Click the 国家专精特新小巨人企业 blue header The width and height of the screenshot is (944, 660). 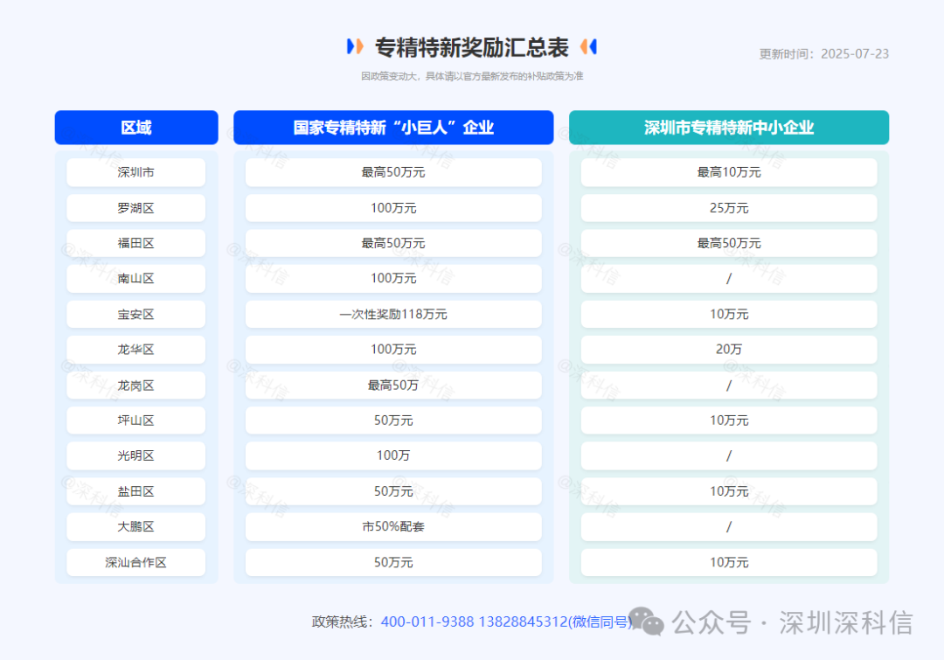(x=393, y=128)
